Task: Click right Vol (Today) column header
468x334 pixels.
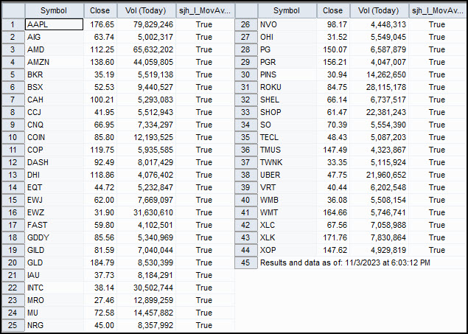Action: 379,11
